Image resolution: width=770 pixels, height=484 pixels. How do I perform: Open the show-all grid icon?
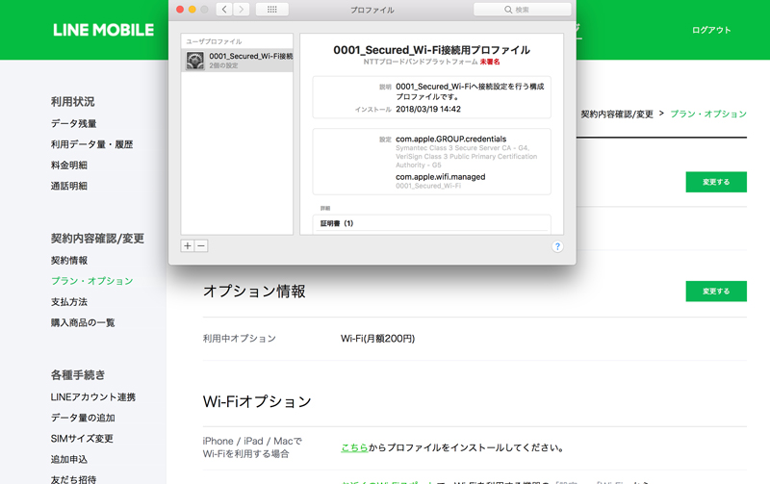[x=272, y=10]
